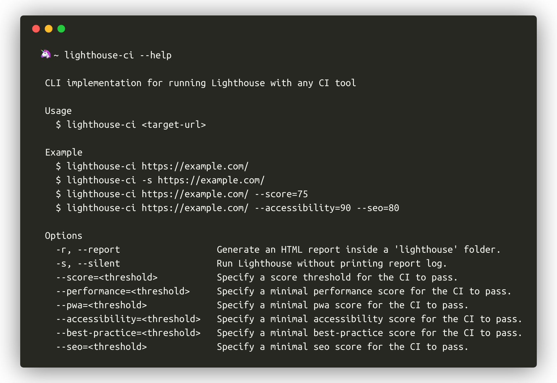The height and width of the screenshot is (383, 557).
Task: Click the "Options" heading
Action: [63, 236]
